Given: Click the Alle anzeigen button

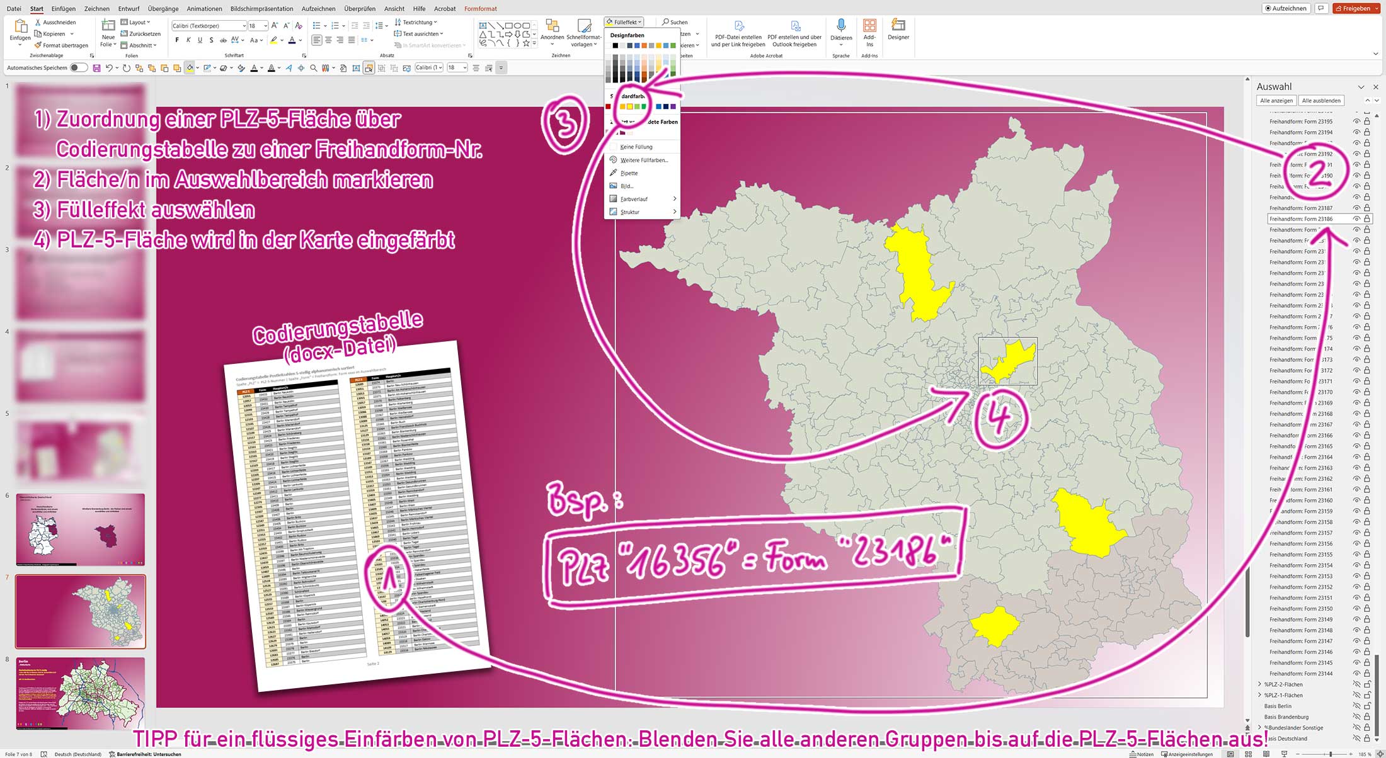Looking at the screenshot, I should click(1277, 100).
